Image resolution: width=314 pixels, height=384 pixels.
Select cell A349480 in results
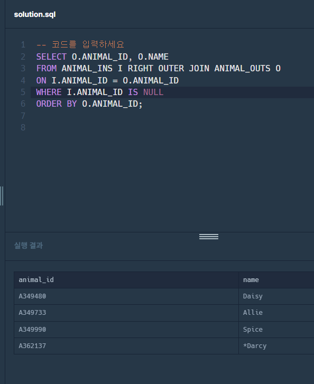[x=126, y=296]
